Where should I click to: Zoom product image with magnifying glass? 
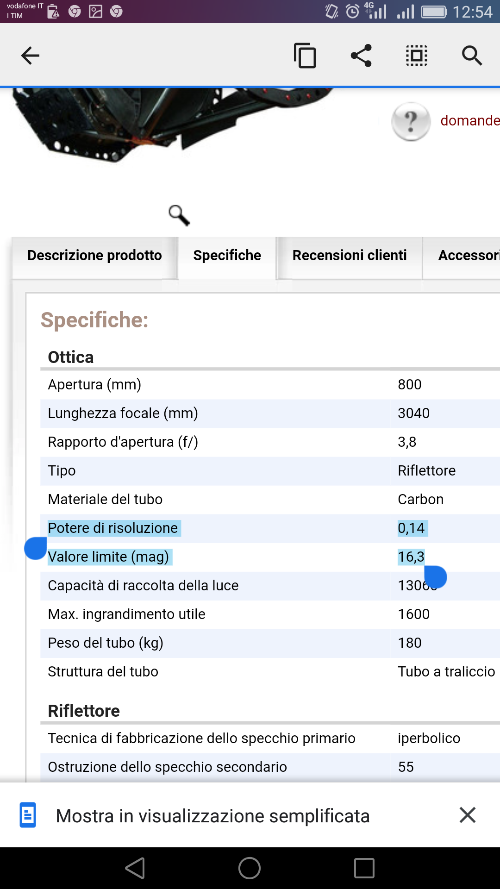tap(179, 215)
